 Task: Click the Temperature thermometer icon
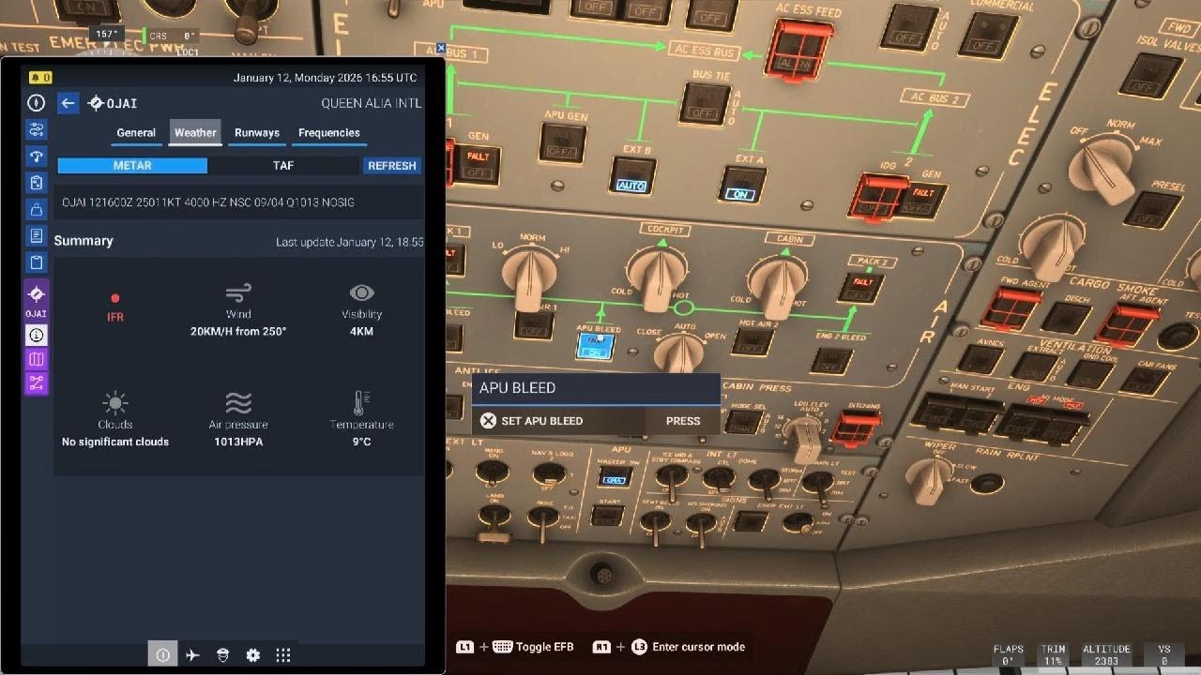pos(361,403)
